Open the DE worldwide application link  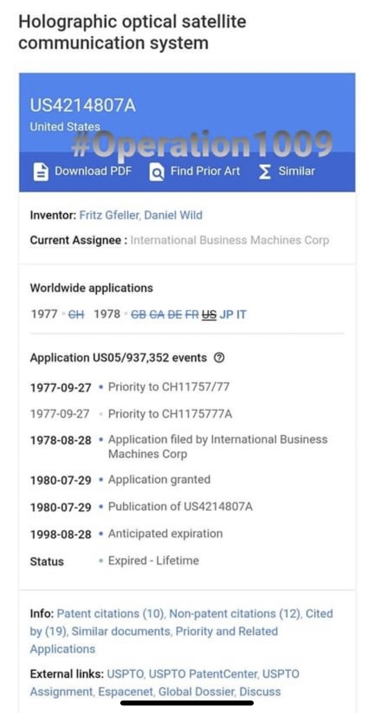point(175,315)
